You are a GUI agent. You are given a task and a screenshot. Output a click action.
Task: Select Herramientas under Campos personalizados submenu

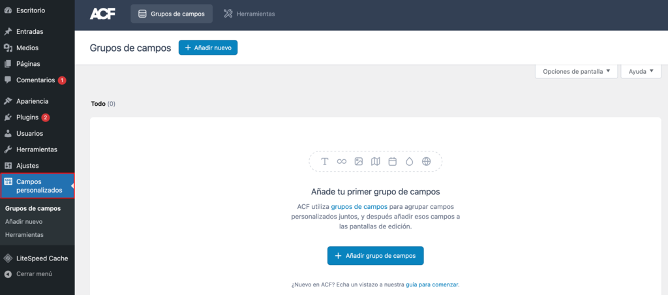click(24, 235)
